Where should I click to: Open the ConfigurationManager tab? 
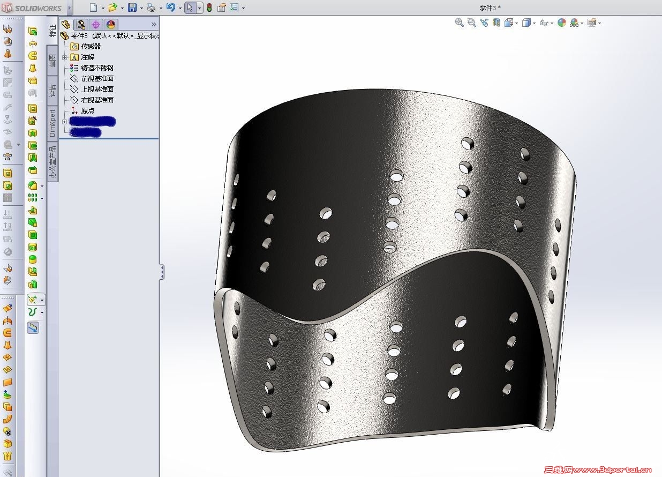coord(96,24)
